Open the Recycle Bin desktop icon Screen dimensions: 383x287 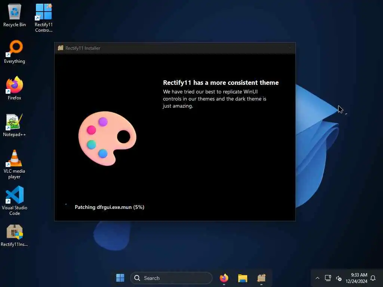point(15,15)
